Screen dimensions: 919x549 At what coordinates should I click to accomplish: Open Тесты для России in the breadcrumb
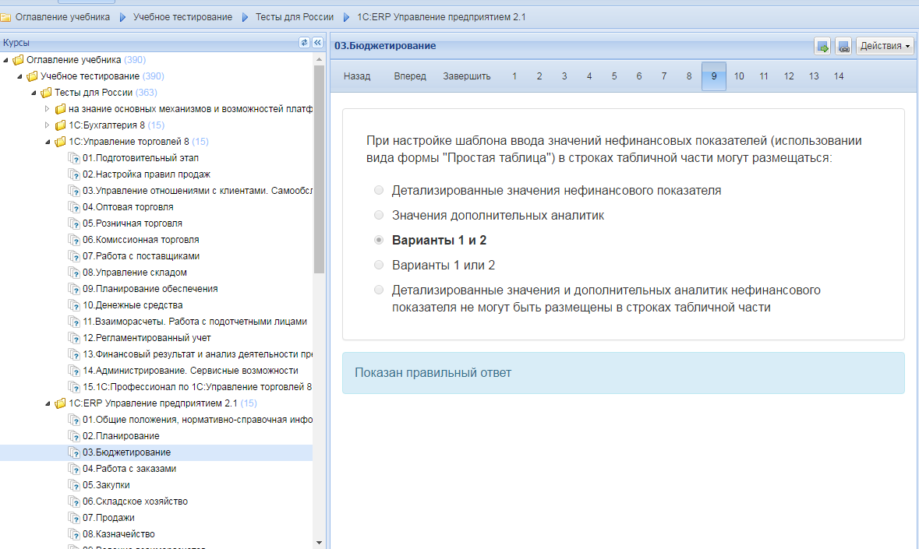pos(294,17)
